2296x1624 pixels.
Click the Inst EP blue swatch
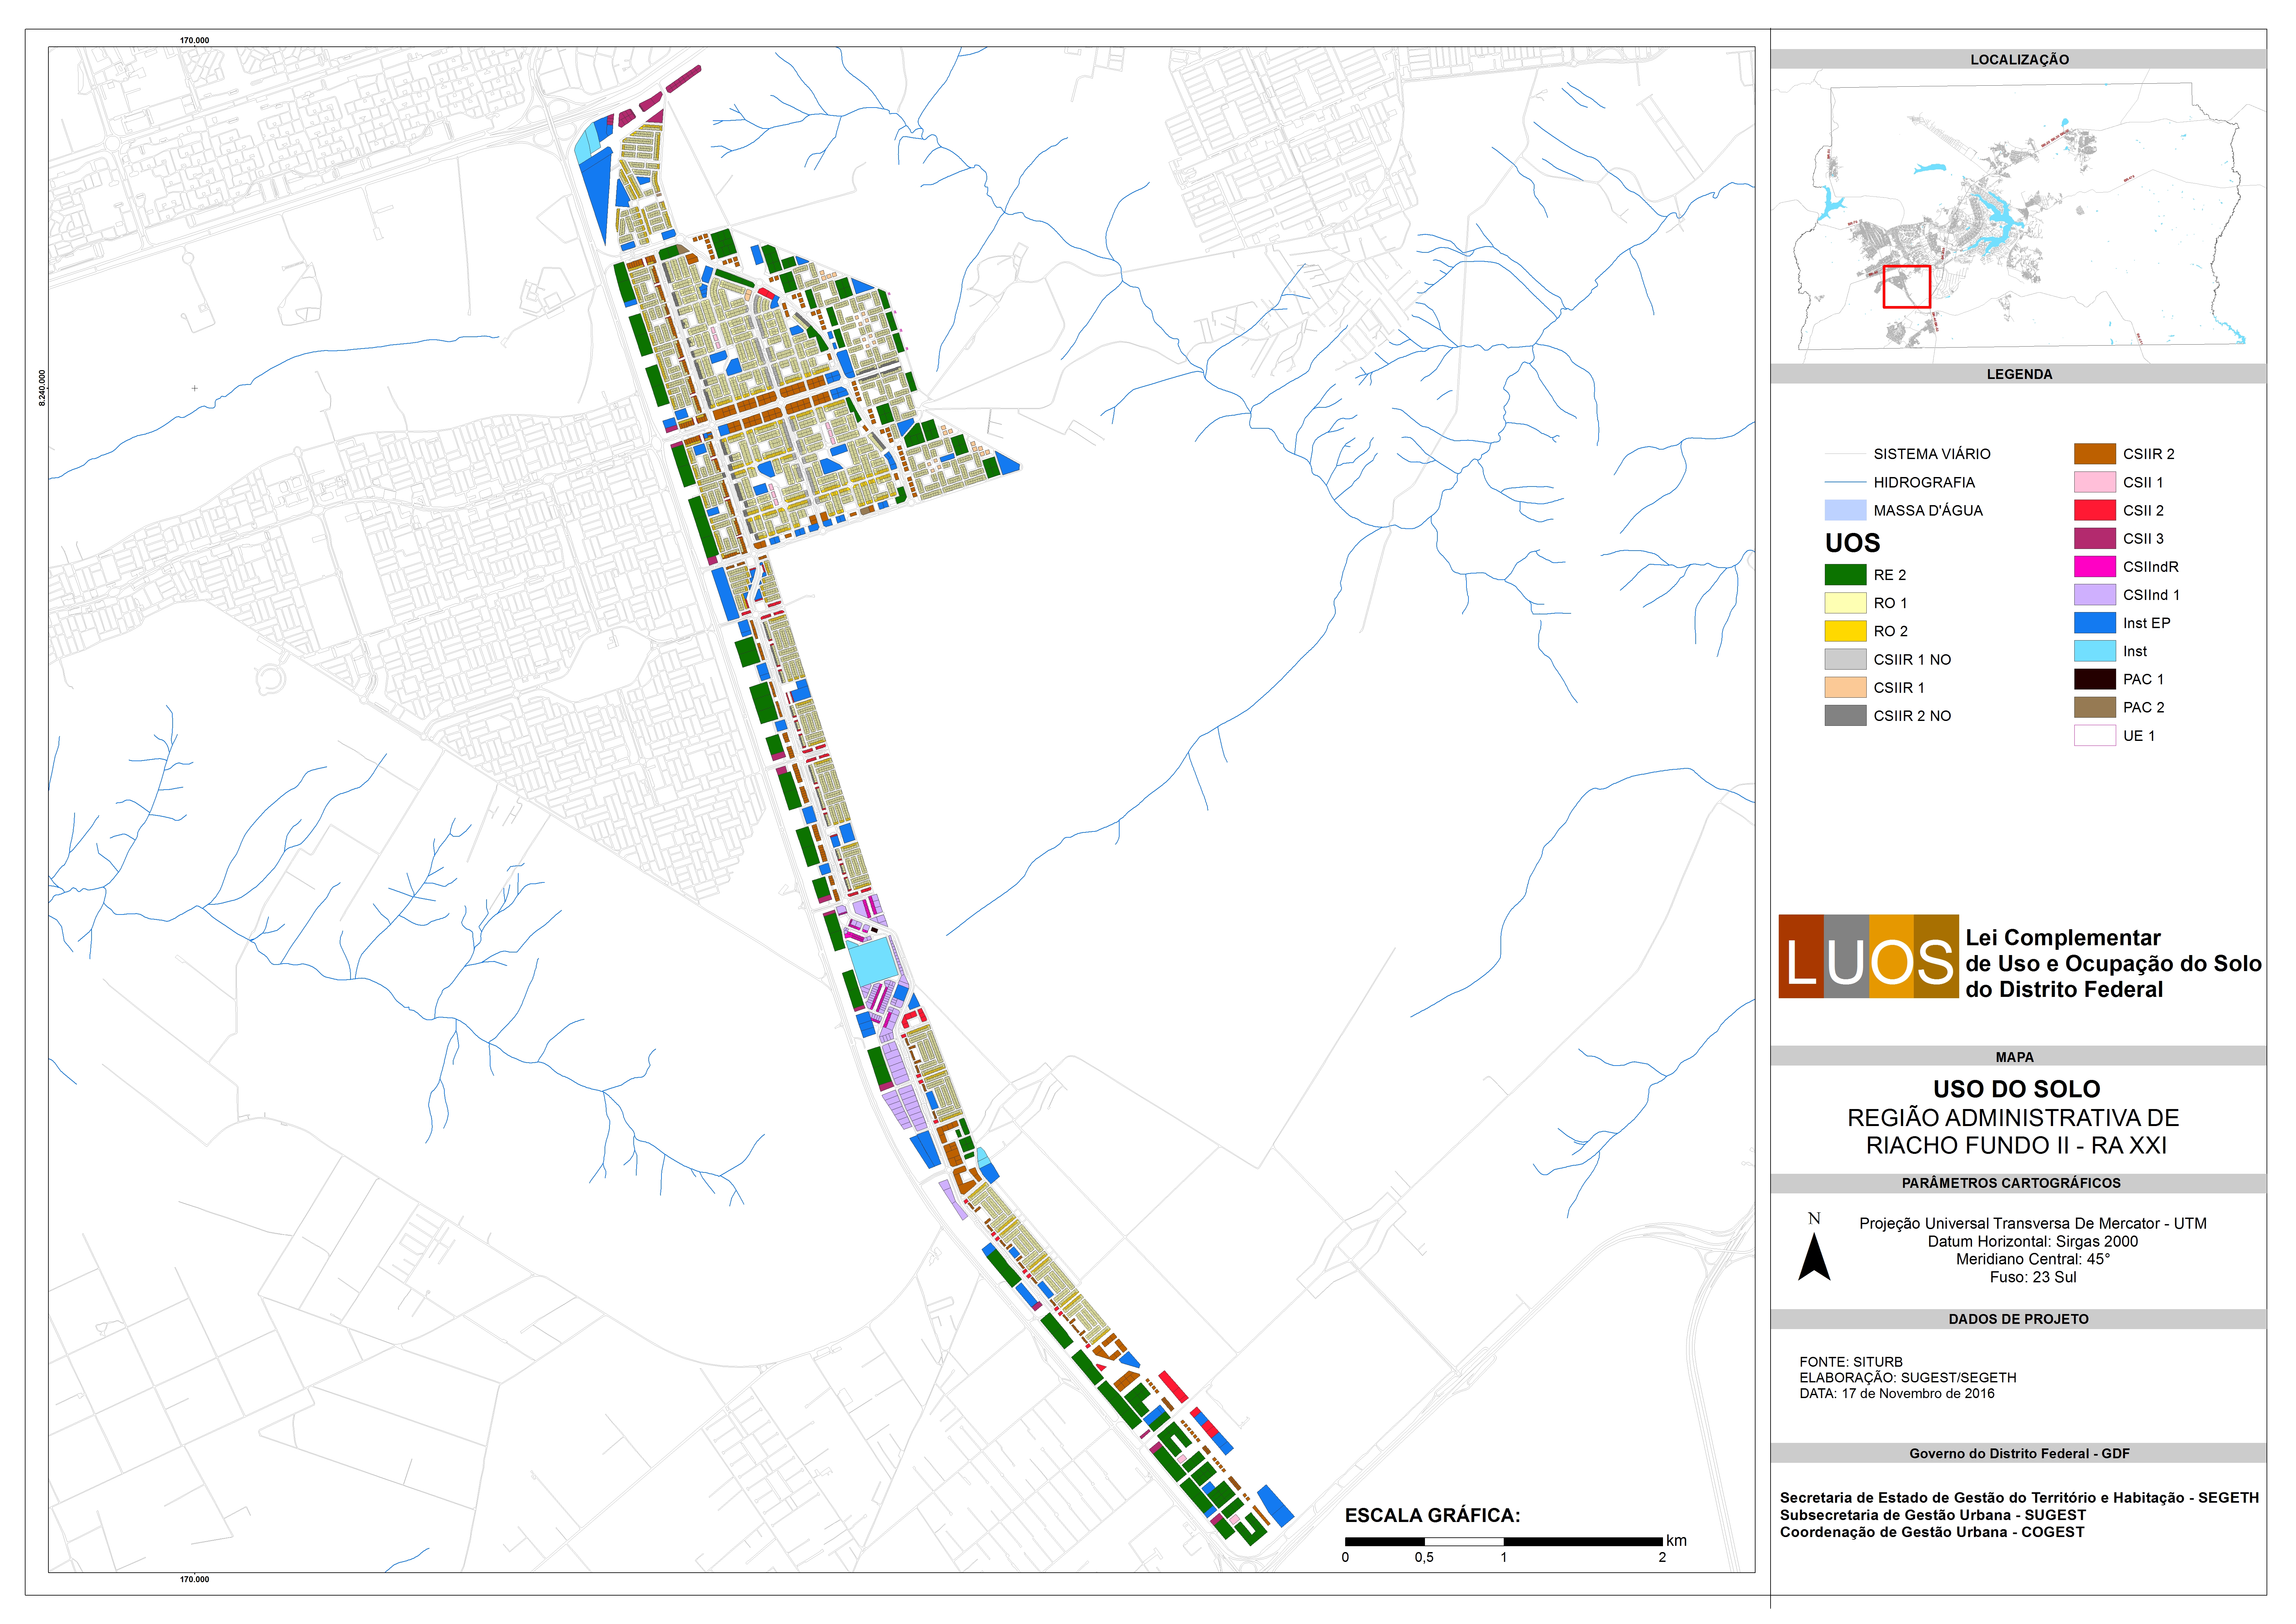2095,623
